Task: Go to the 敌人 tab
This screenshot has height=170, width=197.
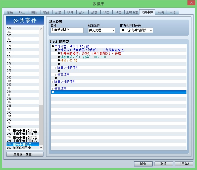Action: click(82, 12)
